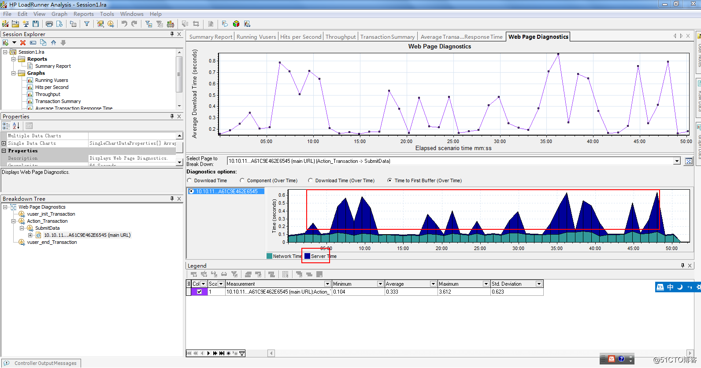Select Action_Transaction in Breakdown Tree
The height and width of the screenshot is (368, 701).
point(47,221)
